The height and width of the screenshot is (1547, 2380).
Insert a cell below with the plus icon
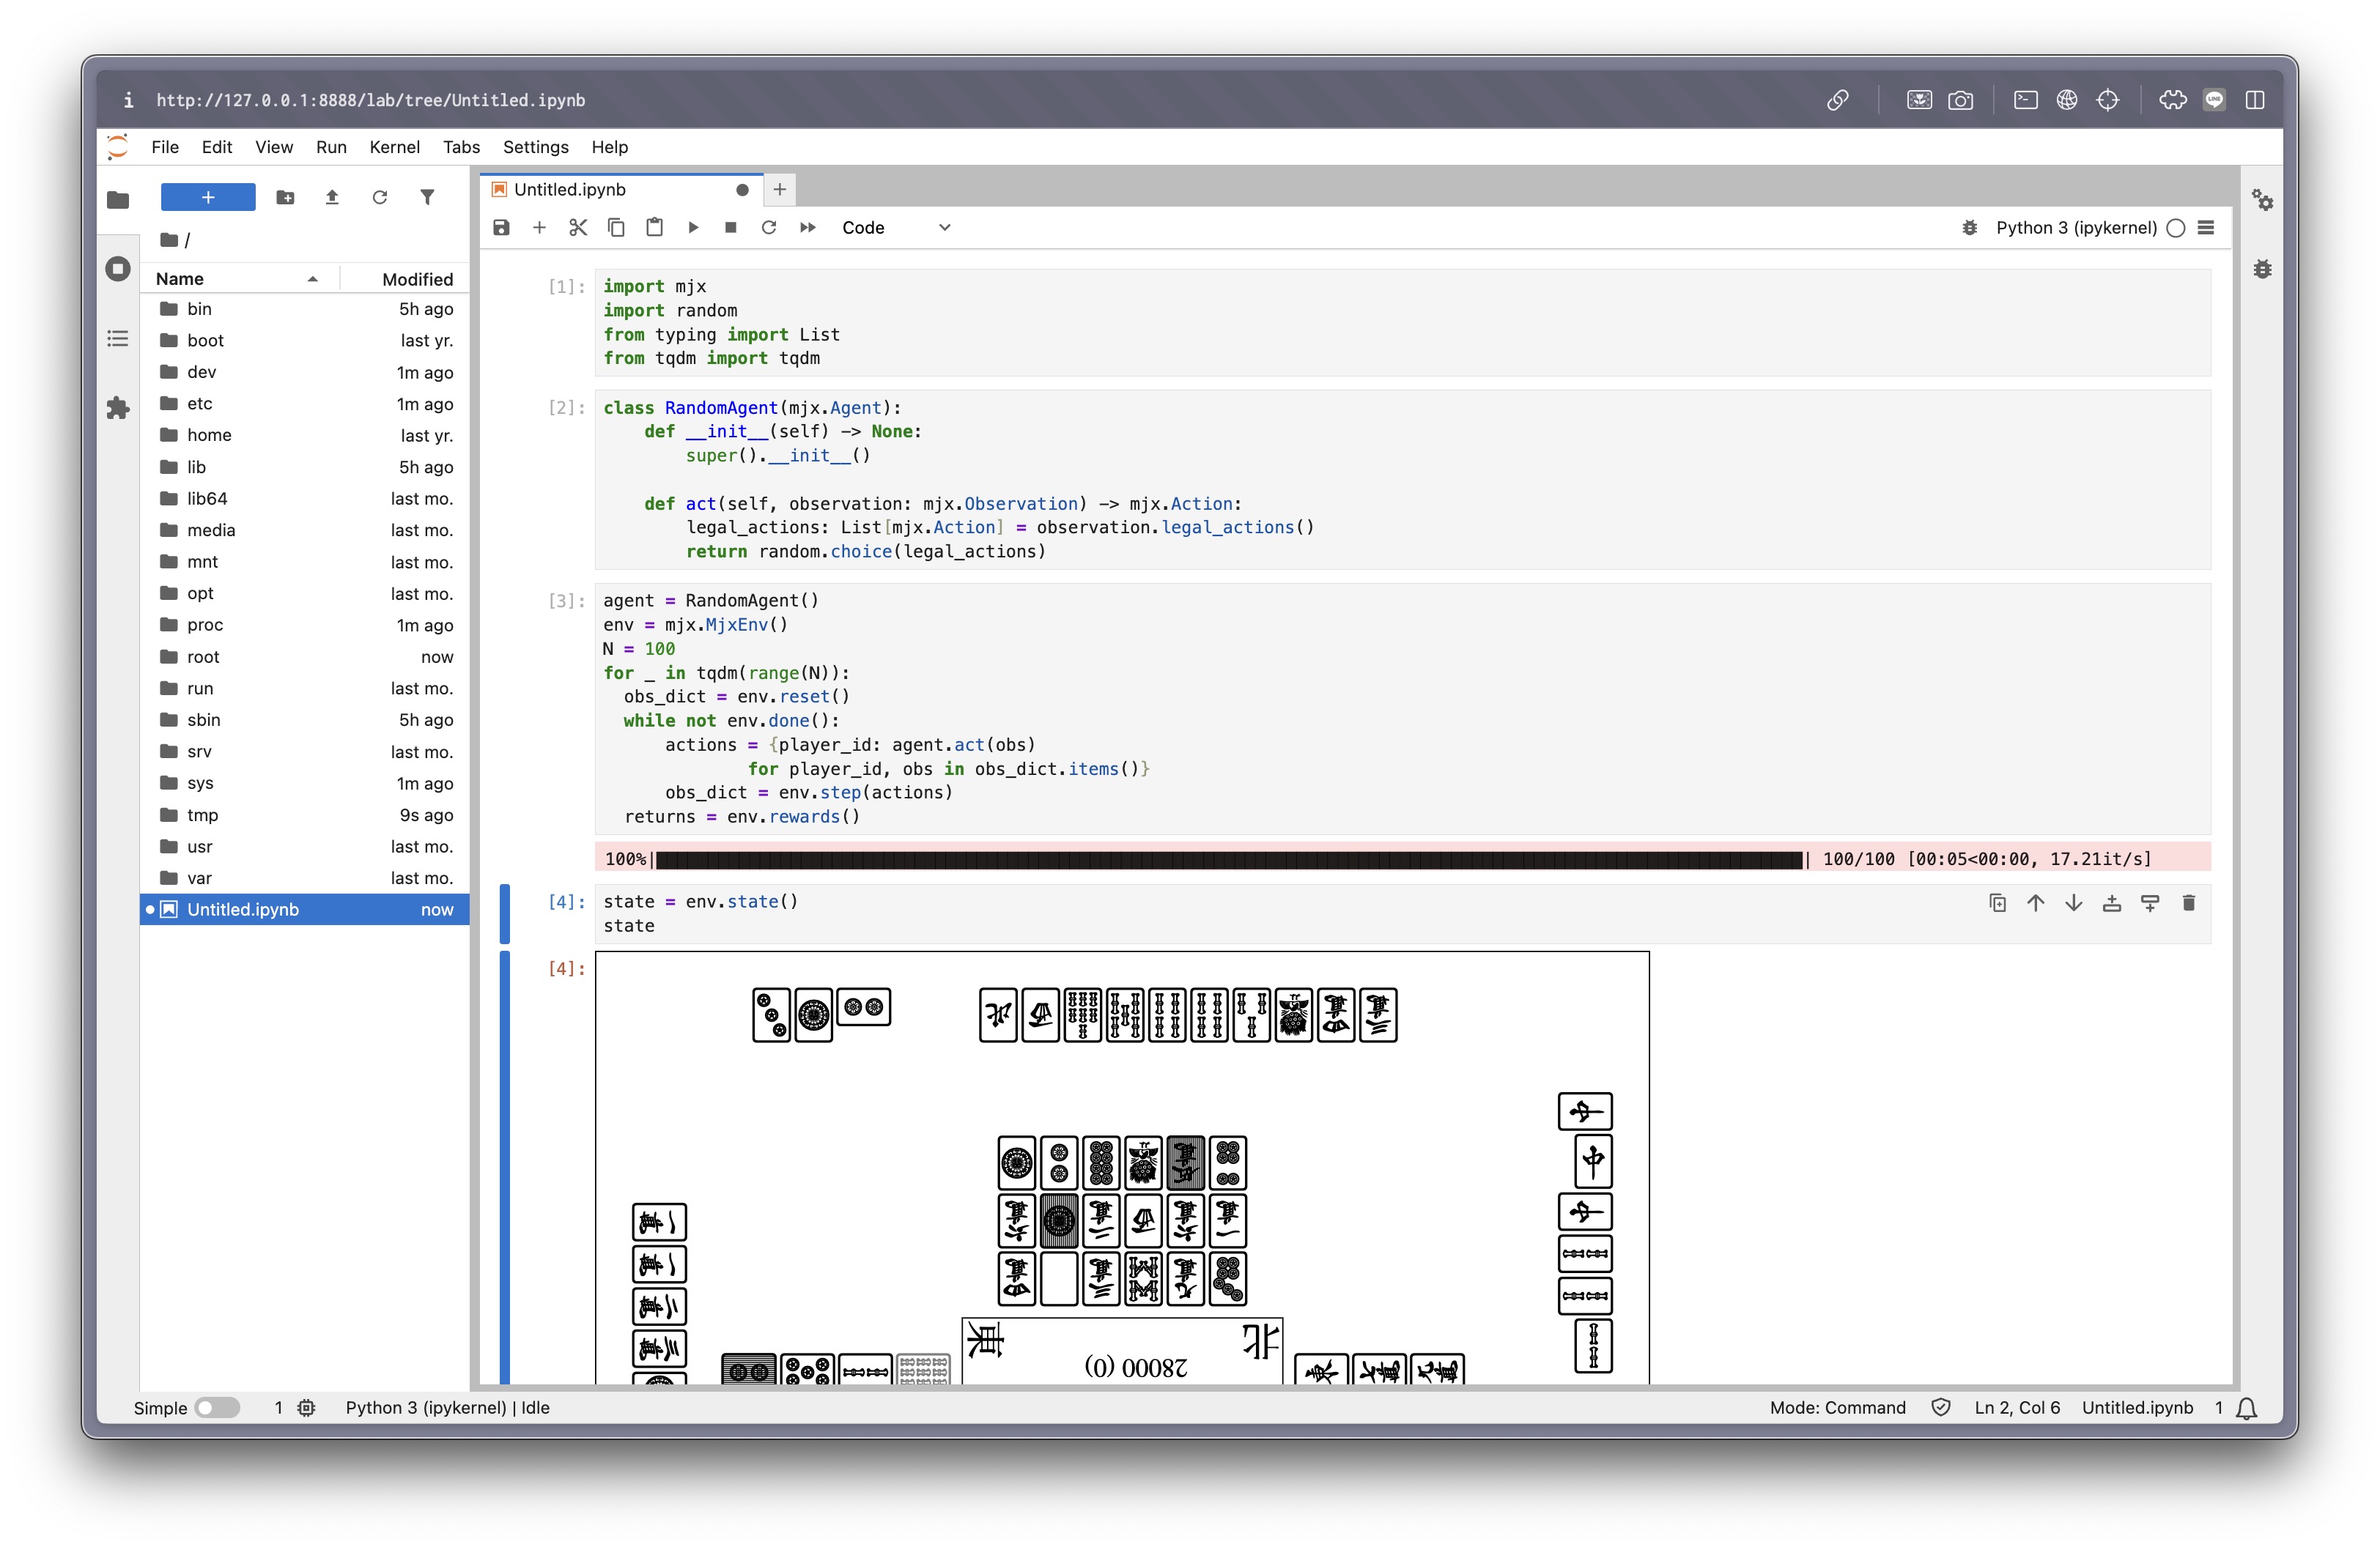pos(539,228)
